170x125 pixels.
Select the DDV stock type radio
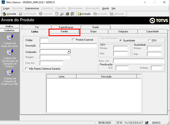[x=149, y=41]
